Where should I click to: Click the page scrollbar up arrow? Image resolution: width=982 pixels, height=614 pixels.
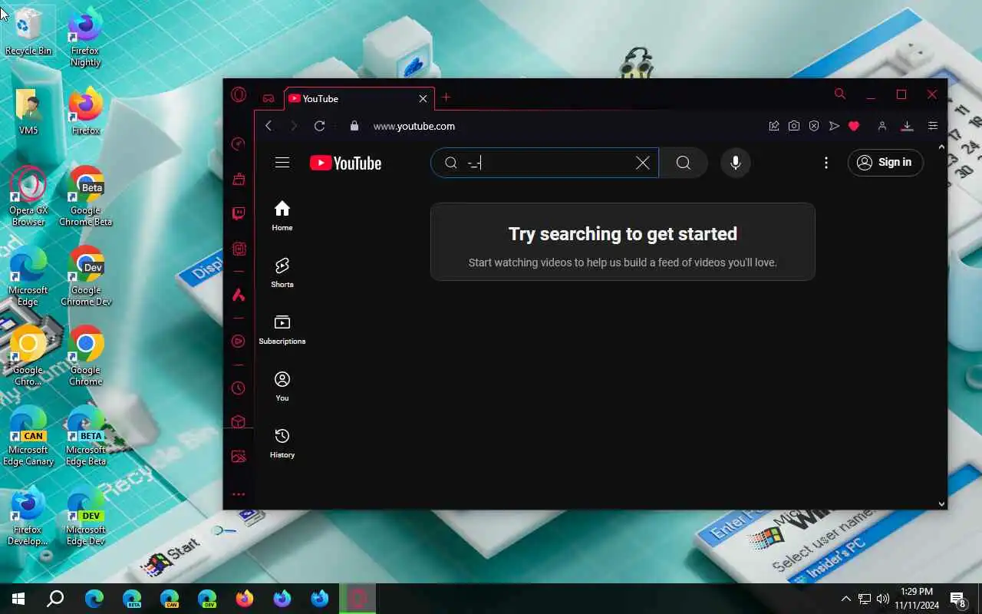(x=941, y=147)
